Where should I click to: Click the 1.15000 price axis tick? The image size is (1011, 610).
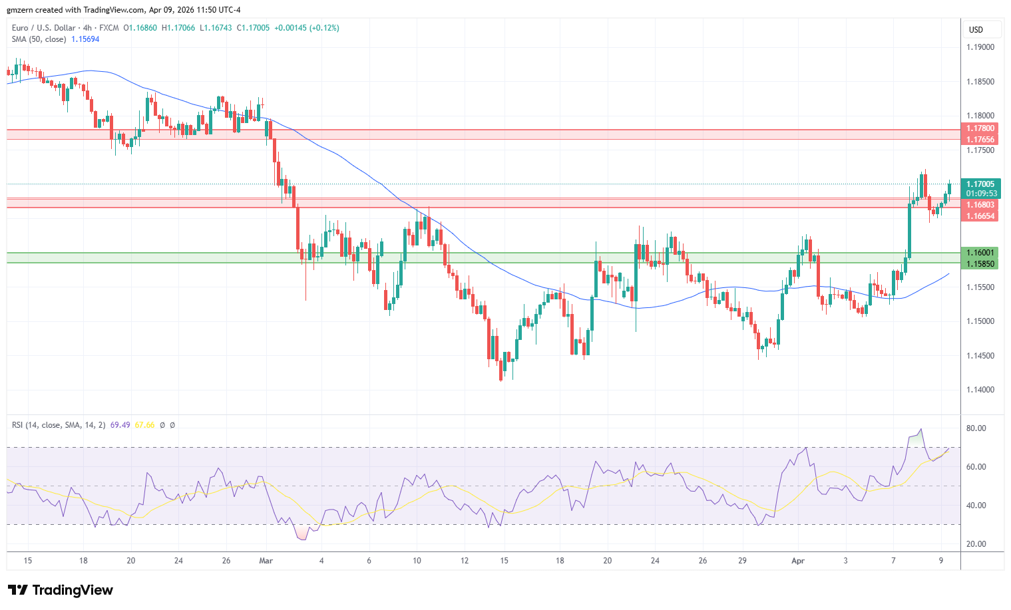click(x=980, y=321)
